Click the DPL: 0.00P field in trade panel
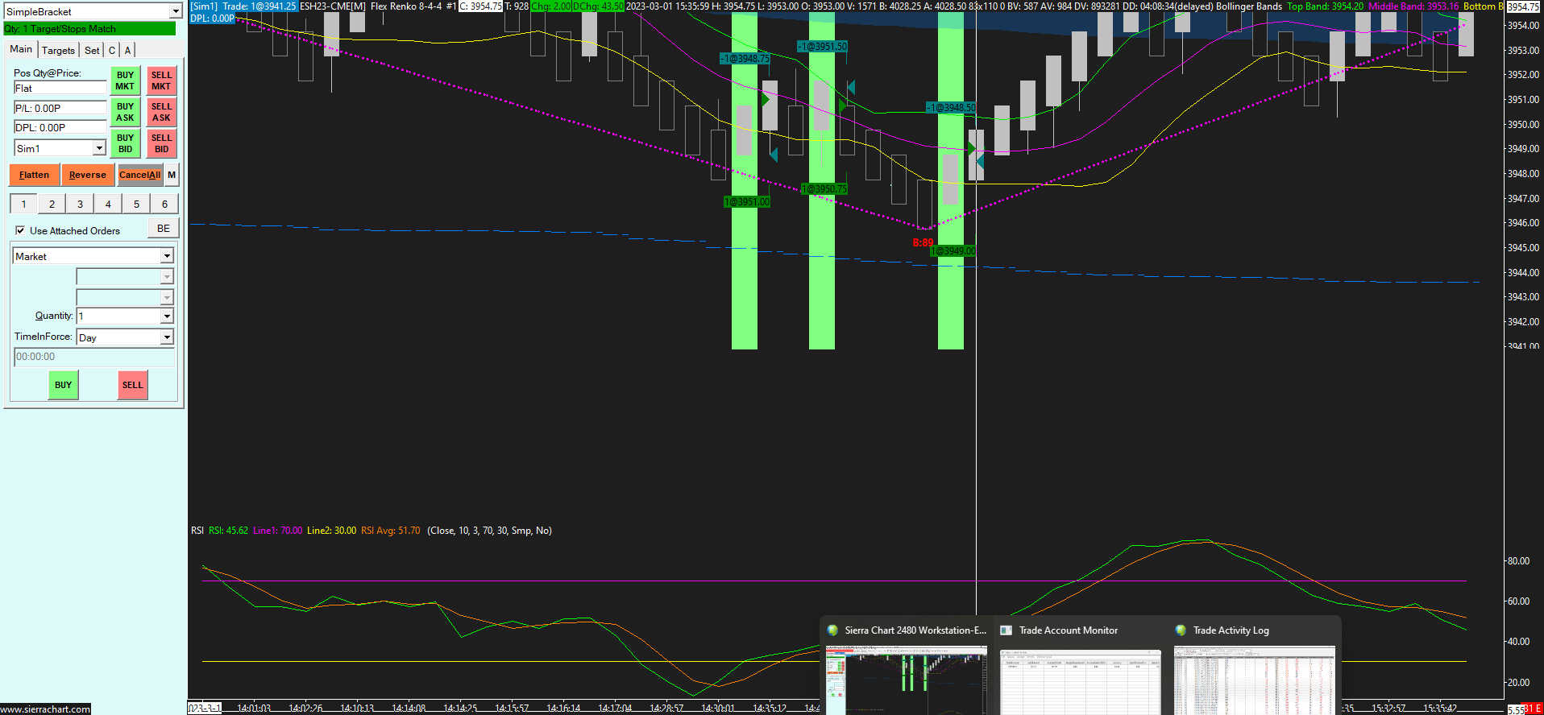This screenshot has height=715, width=1544. tap(60, 128)
